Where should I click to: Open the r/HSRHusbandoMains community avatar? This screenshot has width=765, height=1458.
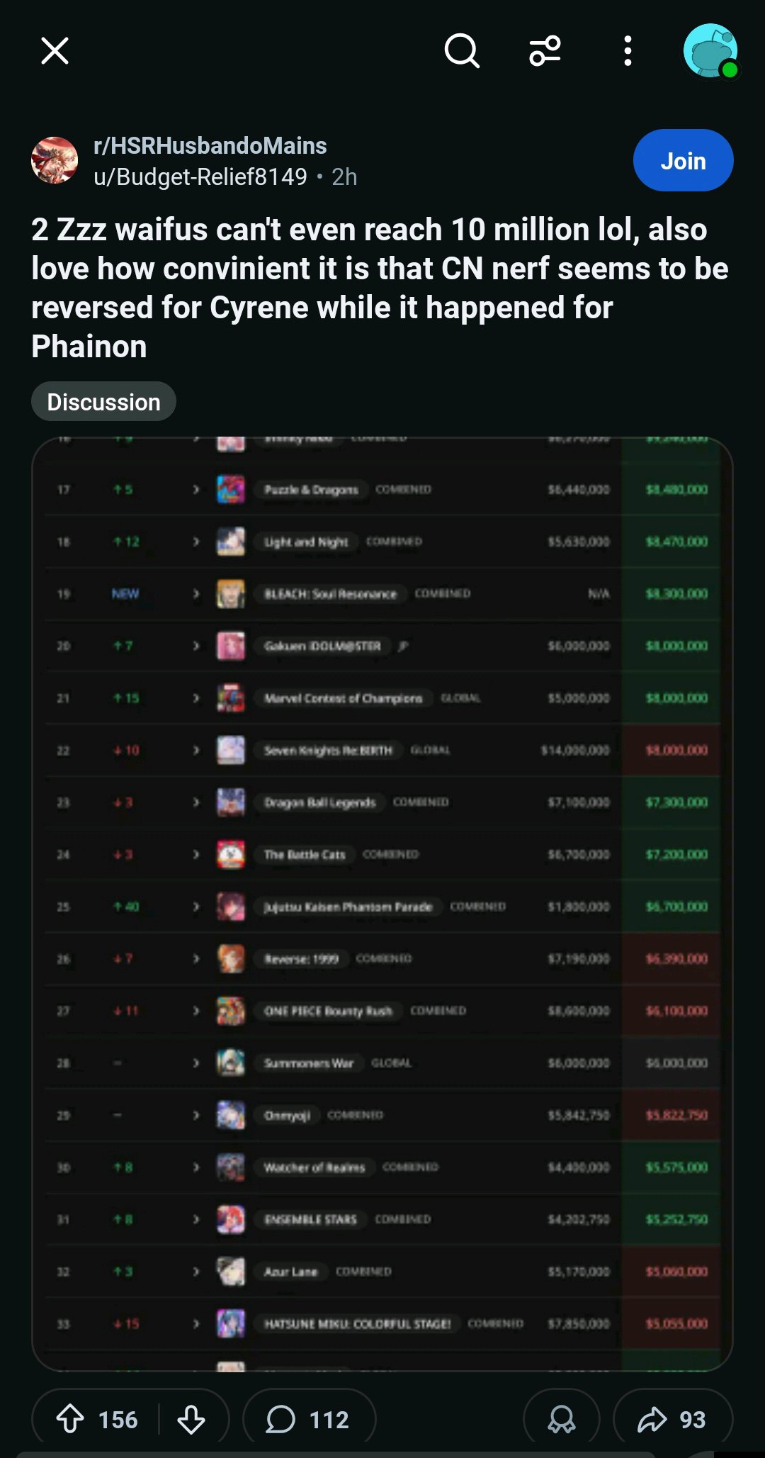pyautogui.click(x=55, y=160)
